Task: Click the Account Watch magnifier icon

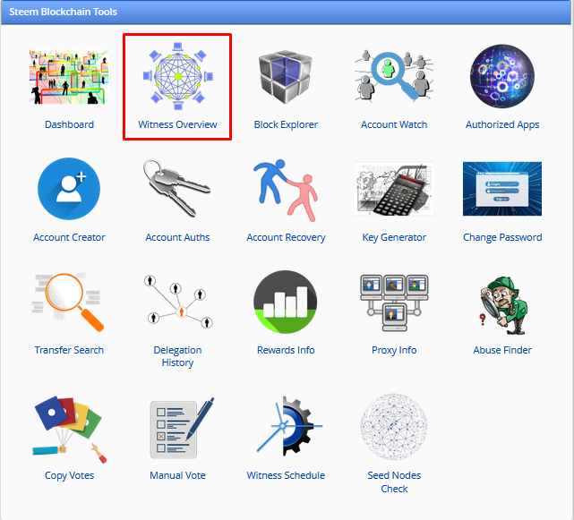Action: point(394,76)
